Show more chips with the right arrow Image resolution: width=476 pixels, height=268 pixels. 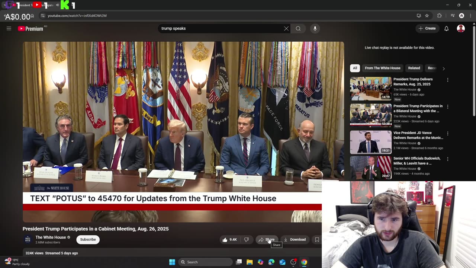coord(444,68)
